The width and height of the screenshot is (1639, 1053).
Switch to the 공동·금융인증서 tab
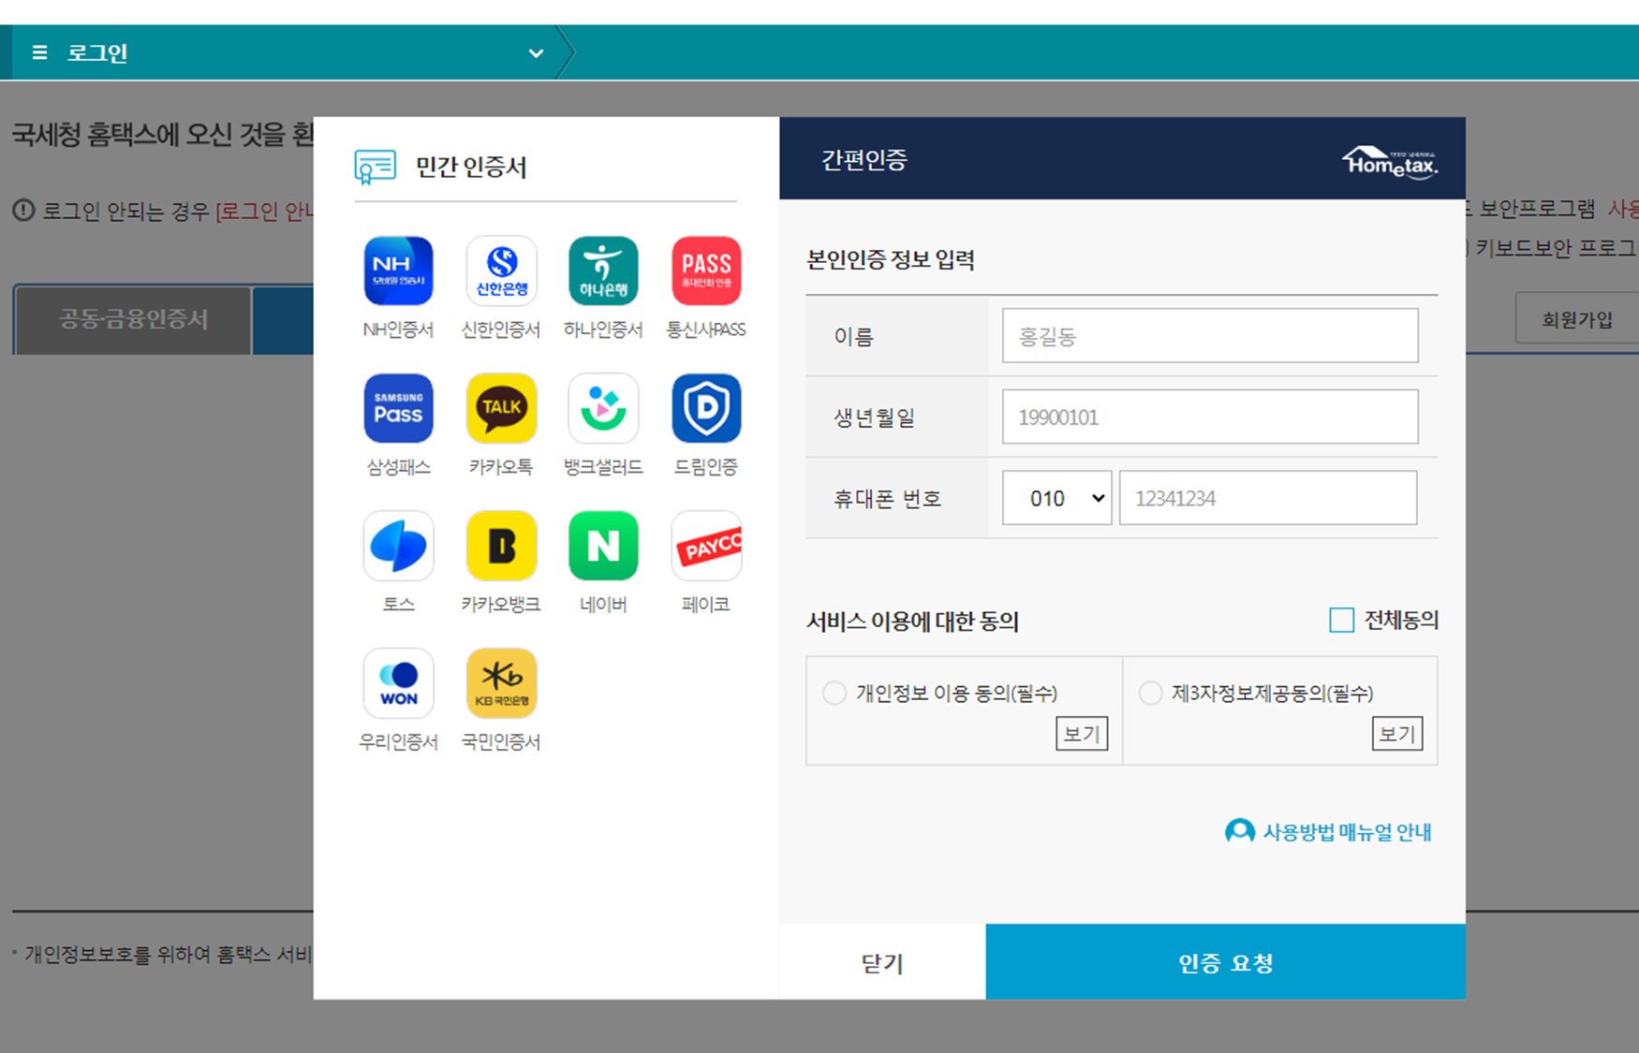(133, 319)
